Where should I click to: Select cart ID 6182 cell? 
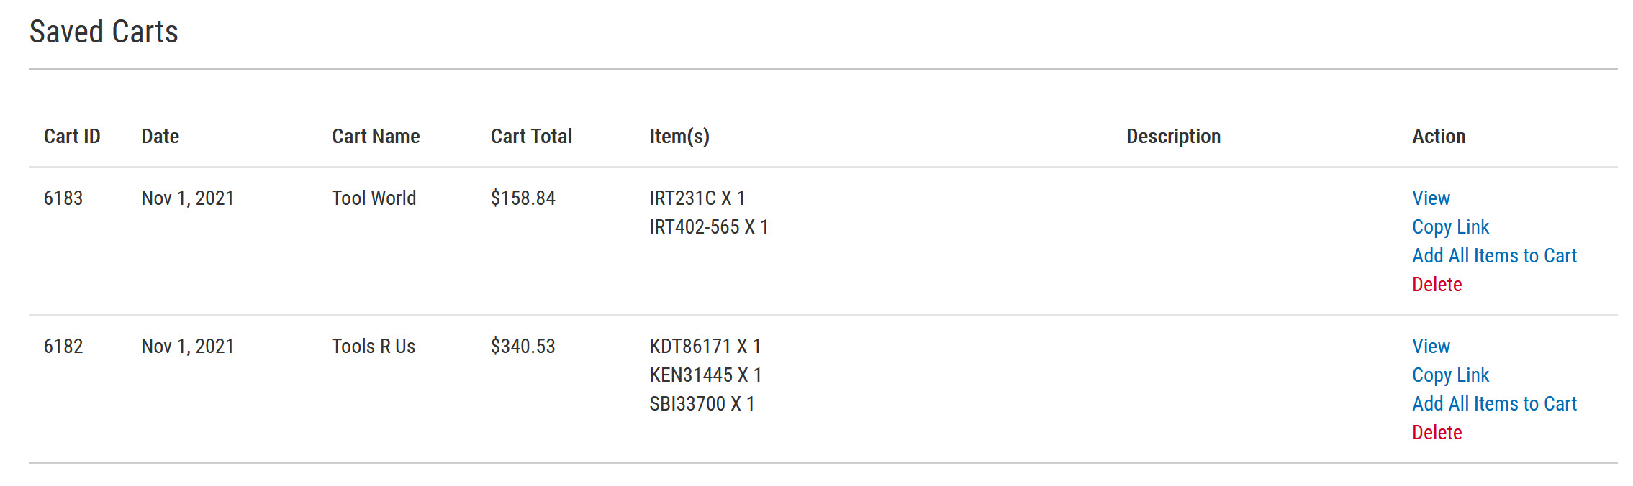point(63,347)
